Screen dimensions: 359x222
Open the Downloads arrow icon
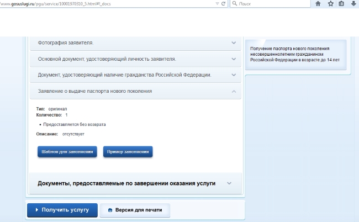(353, 3)
